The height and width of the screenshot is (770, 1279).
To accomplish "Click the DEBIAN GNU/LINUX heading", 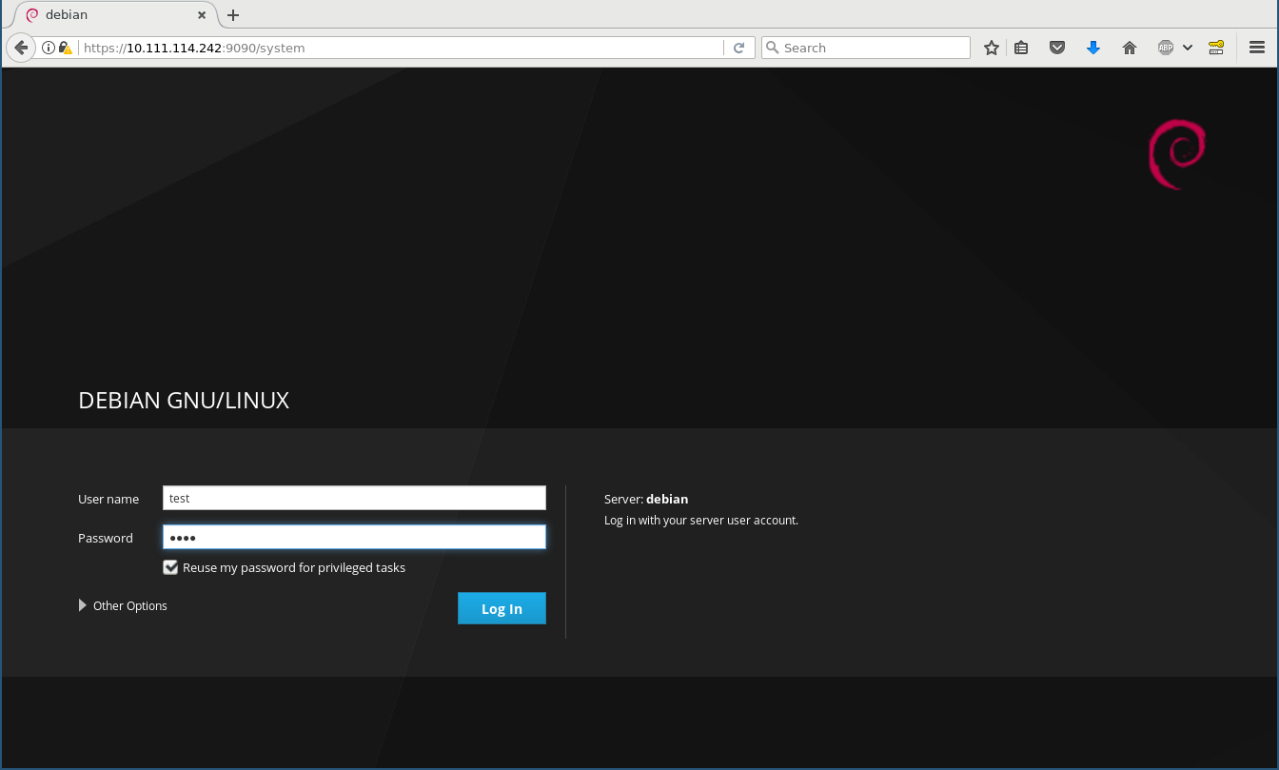I will [184, 401].
